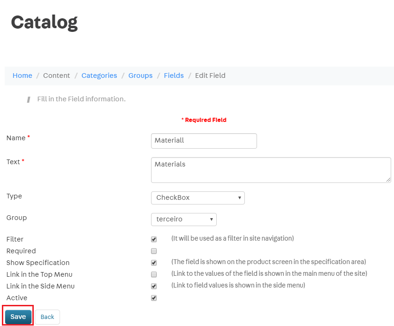This screenshot has height=326, width=394.
Task: Save the field information
Action: 17,317
